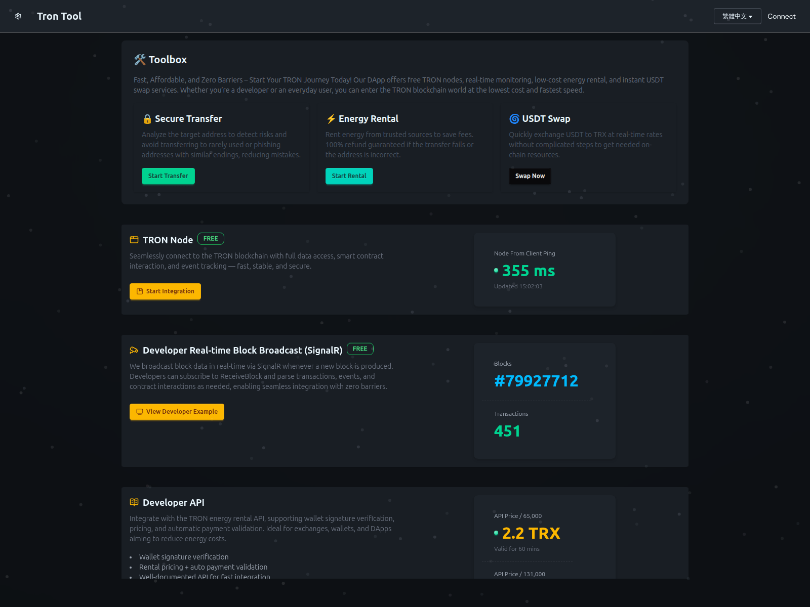Click the Start Rental button
Image resolution: width=810 pixels, height=607 pixels.
tap(349, 176)
